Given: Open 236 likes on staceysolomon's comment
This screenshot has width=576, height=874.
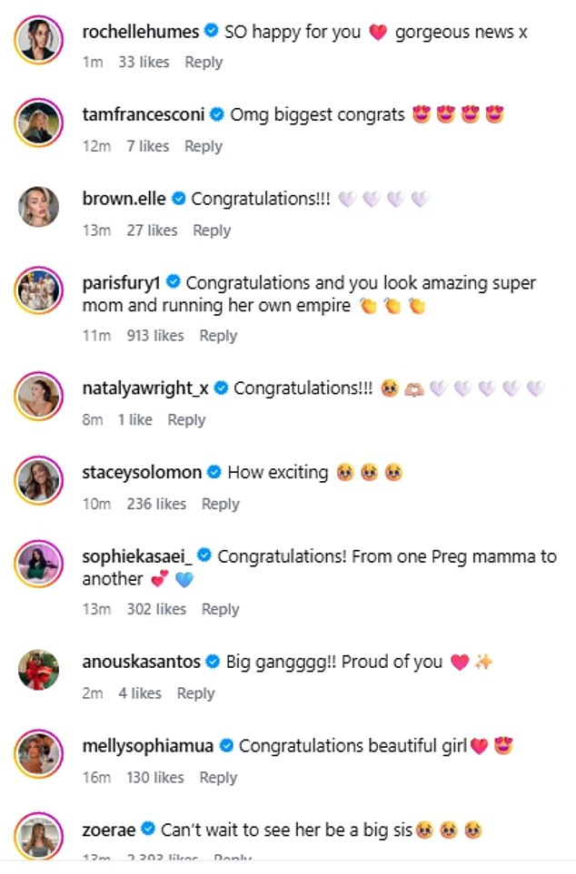Looking at the screenshot, I should pos(155,504).
